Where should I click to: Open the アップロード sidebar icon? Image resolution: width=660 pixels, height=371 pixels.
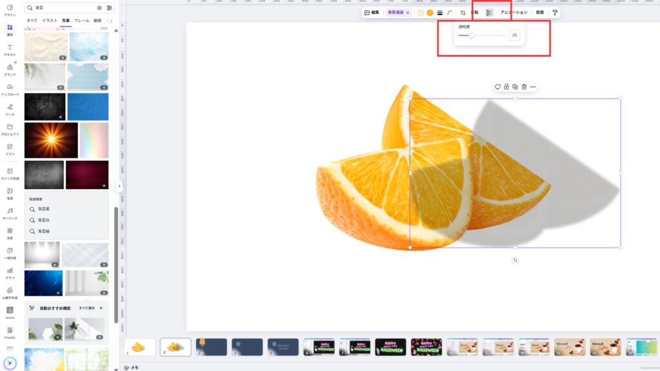pos(10,90)
